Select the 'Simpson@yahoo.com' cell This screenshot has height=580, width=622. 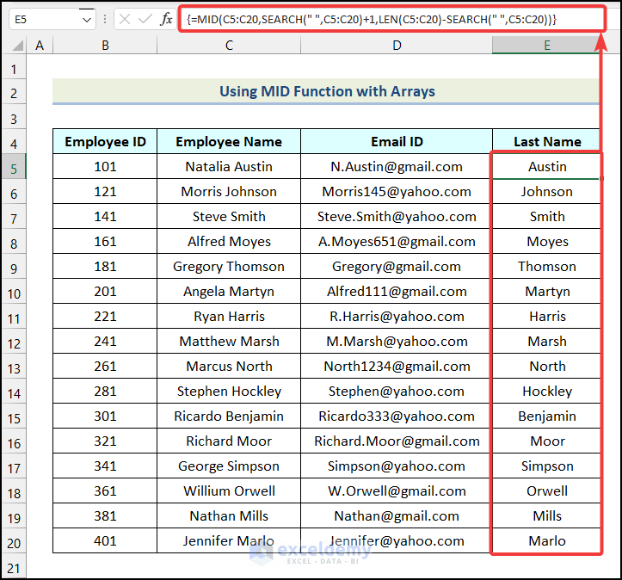(x=397, y=466)
